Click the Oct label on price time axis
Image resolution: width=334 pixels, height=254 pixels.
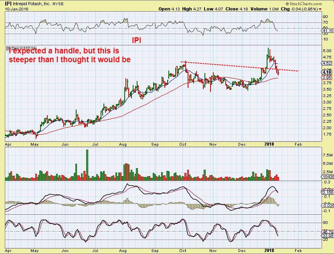(182, 144)
